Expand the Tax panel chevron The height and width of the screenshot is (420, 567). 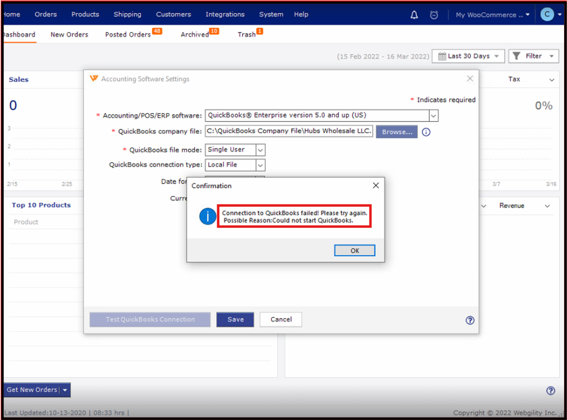click(551, 80)
